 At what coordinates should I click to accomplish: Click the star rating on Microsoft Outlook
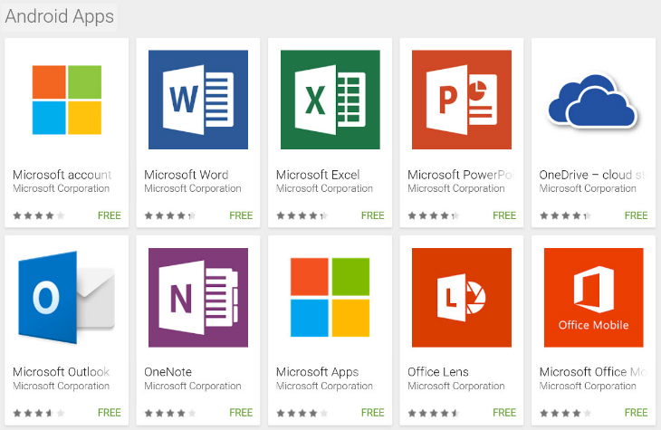39,413
